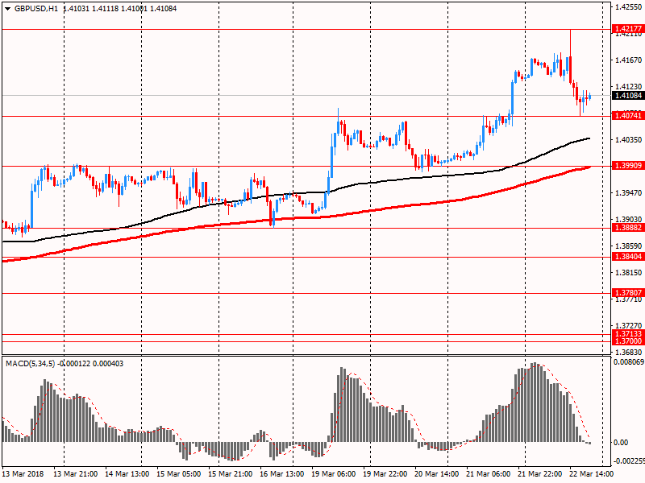The width and height of the screenshot is (645, 483).
Task: Click the 22 Mar 14:00 time axis label
Action: coord(592,474)
